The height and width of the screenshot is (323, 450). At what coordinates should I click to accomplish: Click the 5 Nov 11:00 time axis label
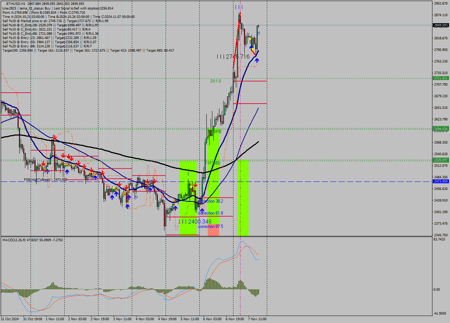coord(190,319)
